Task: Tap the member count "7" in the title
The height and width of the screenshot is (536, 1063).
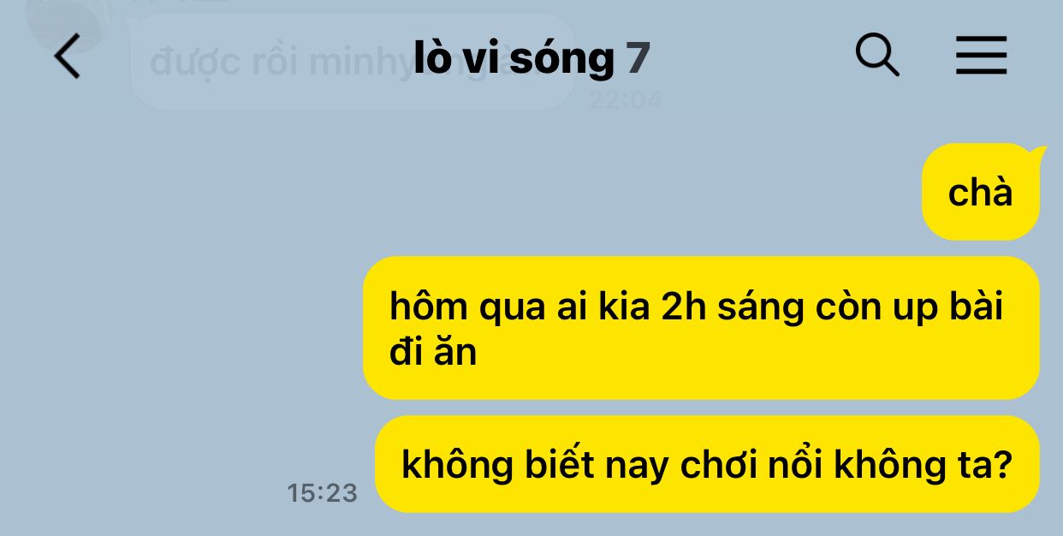Action: pos(638,58)
